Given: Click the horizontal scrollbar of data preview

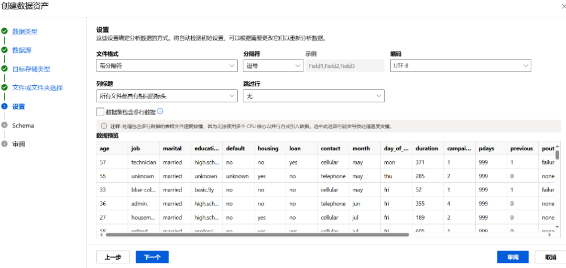Looking at the screenshot, I should (x=257, y=234).
